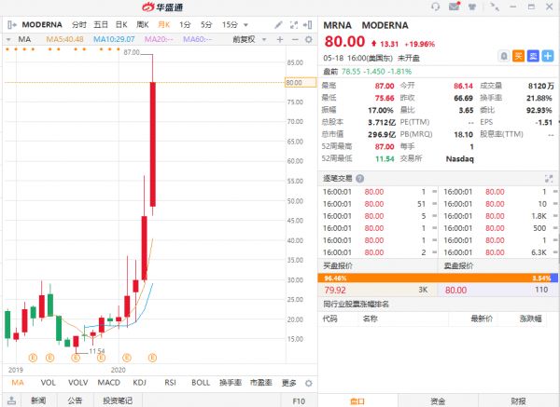Switch to the 日K chart tab
The height and width of the screenshot is (407, 560).
click(x=121, y=23)
